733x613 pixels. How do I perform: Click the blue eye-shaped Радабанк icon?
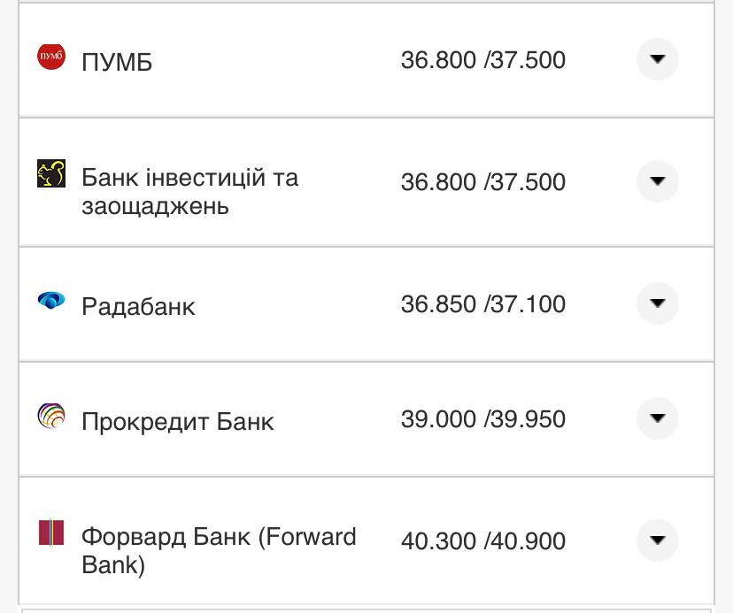point(50,299)
